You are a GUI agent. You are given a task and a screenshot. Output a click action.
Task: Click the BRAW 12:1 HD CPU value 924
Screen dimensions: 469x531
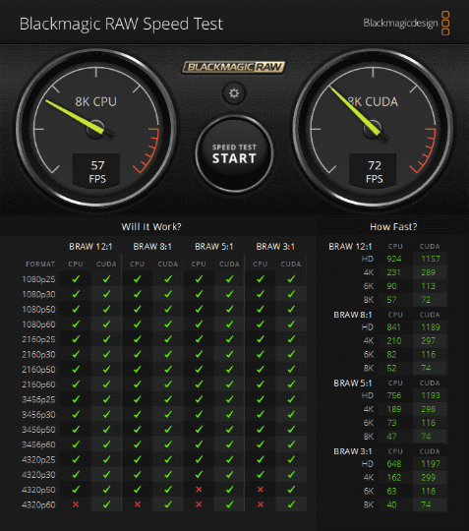(394, 259)
